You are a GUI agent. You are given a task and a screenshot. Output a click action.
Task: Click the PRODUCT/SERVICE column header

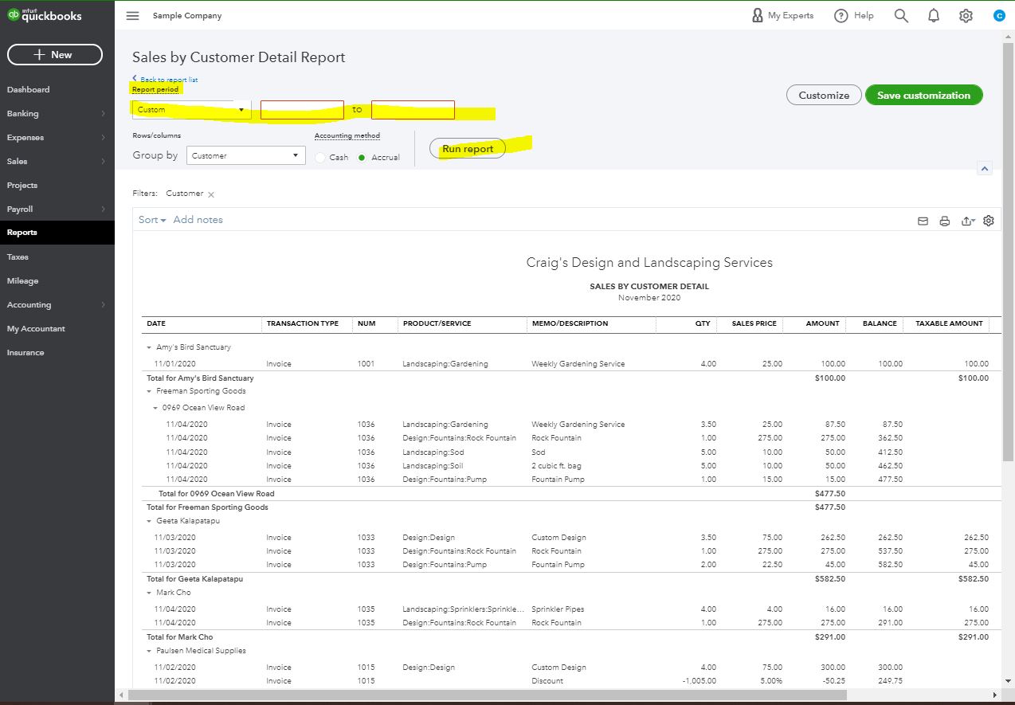tap(437, 323)
